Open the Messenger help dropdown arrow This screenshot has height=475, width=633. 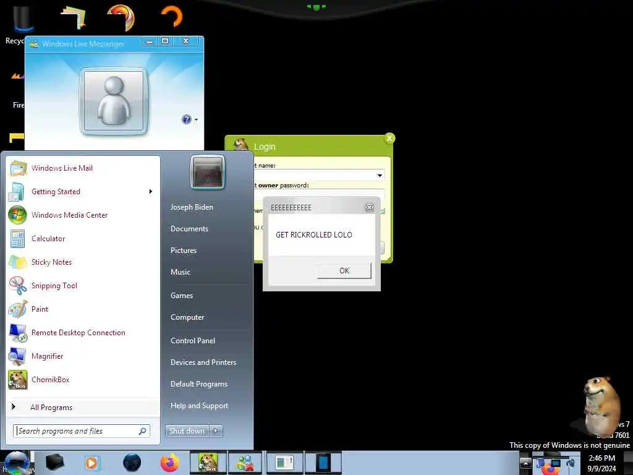196,119
